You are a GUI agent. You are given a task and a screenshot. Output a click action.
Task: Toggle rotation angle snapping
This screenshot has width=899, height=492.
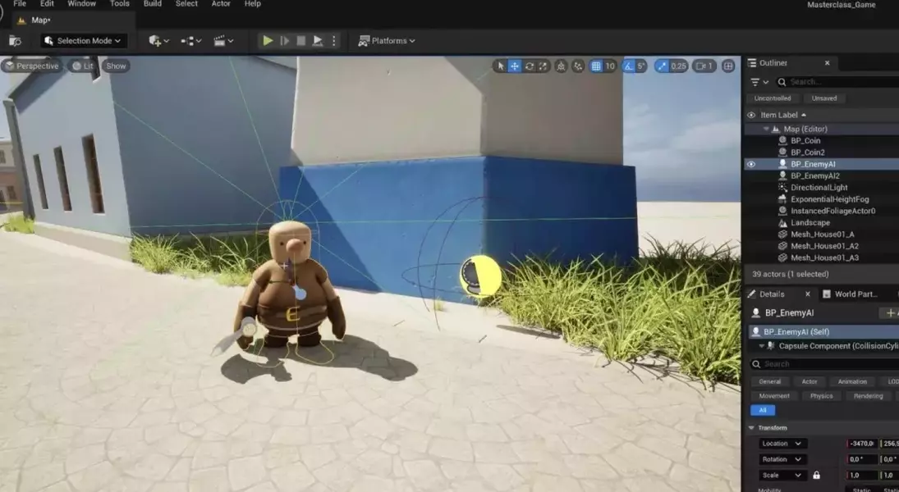(628, 66)
